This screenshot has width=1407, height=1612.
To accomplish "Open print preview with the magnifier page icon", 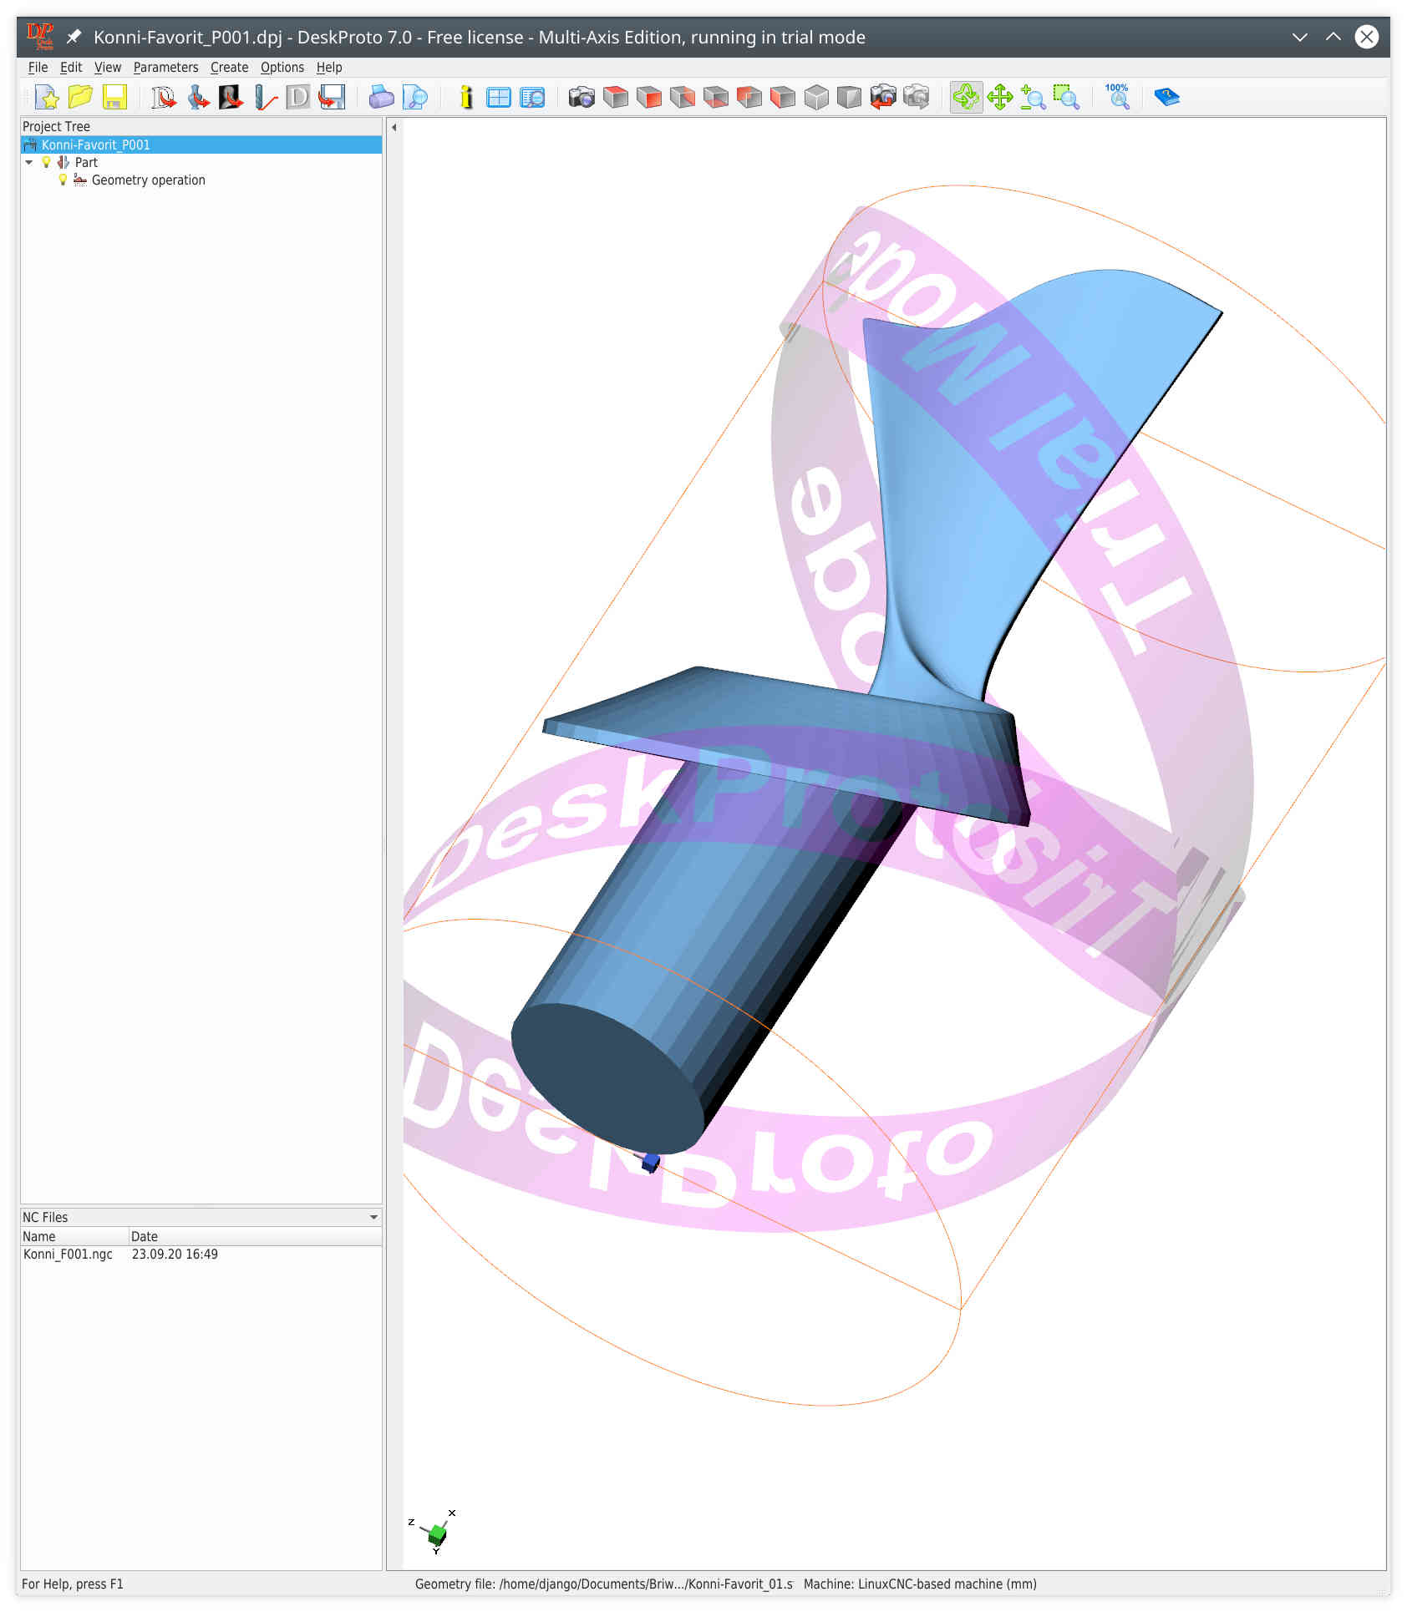I will click(415, 98).
